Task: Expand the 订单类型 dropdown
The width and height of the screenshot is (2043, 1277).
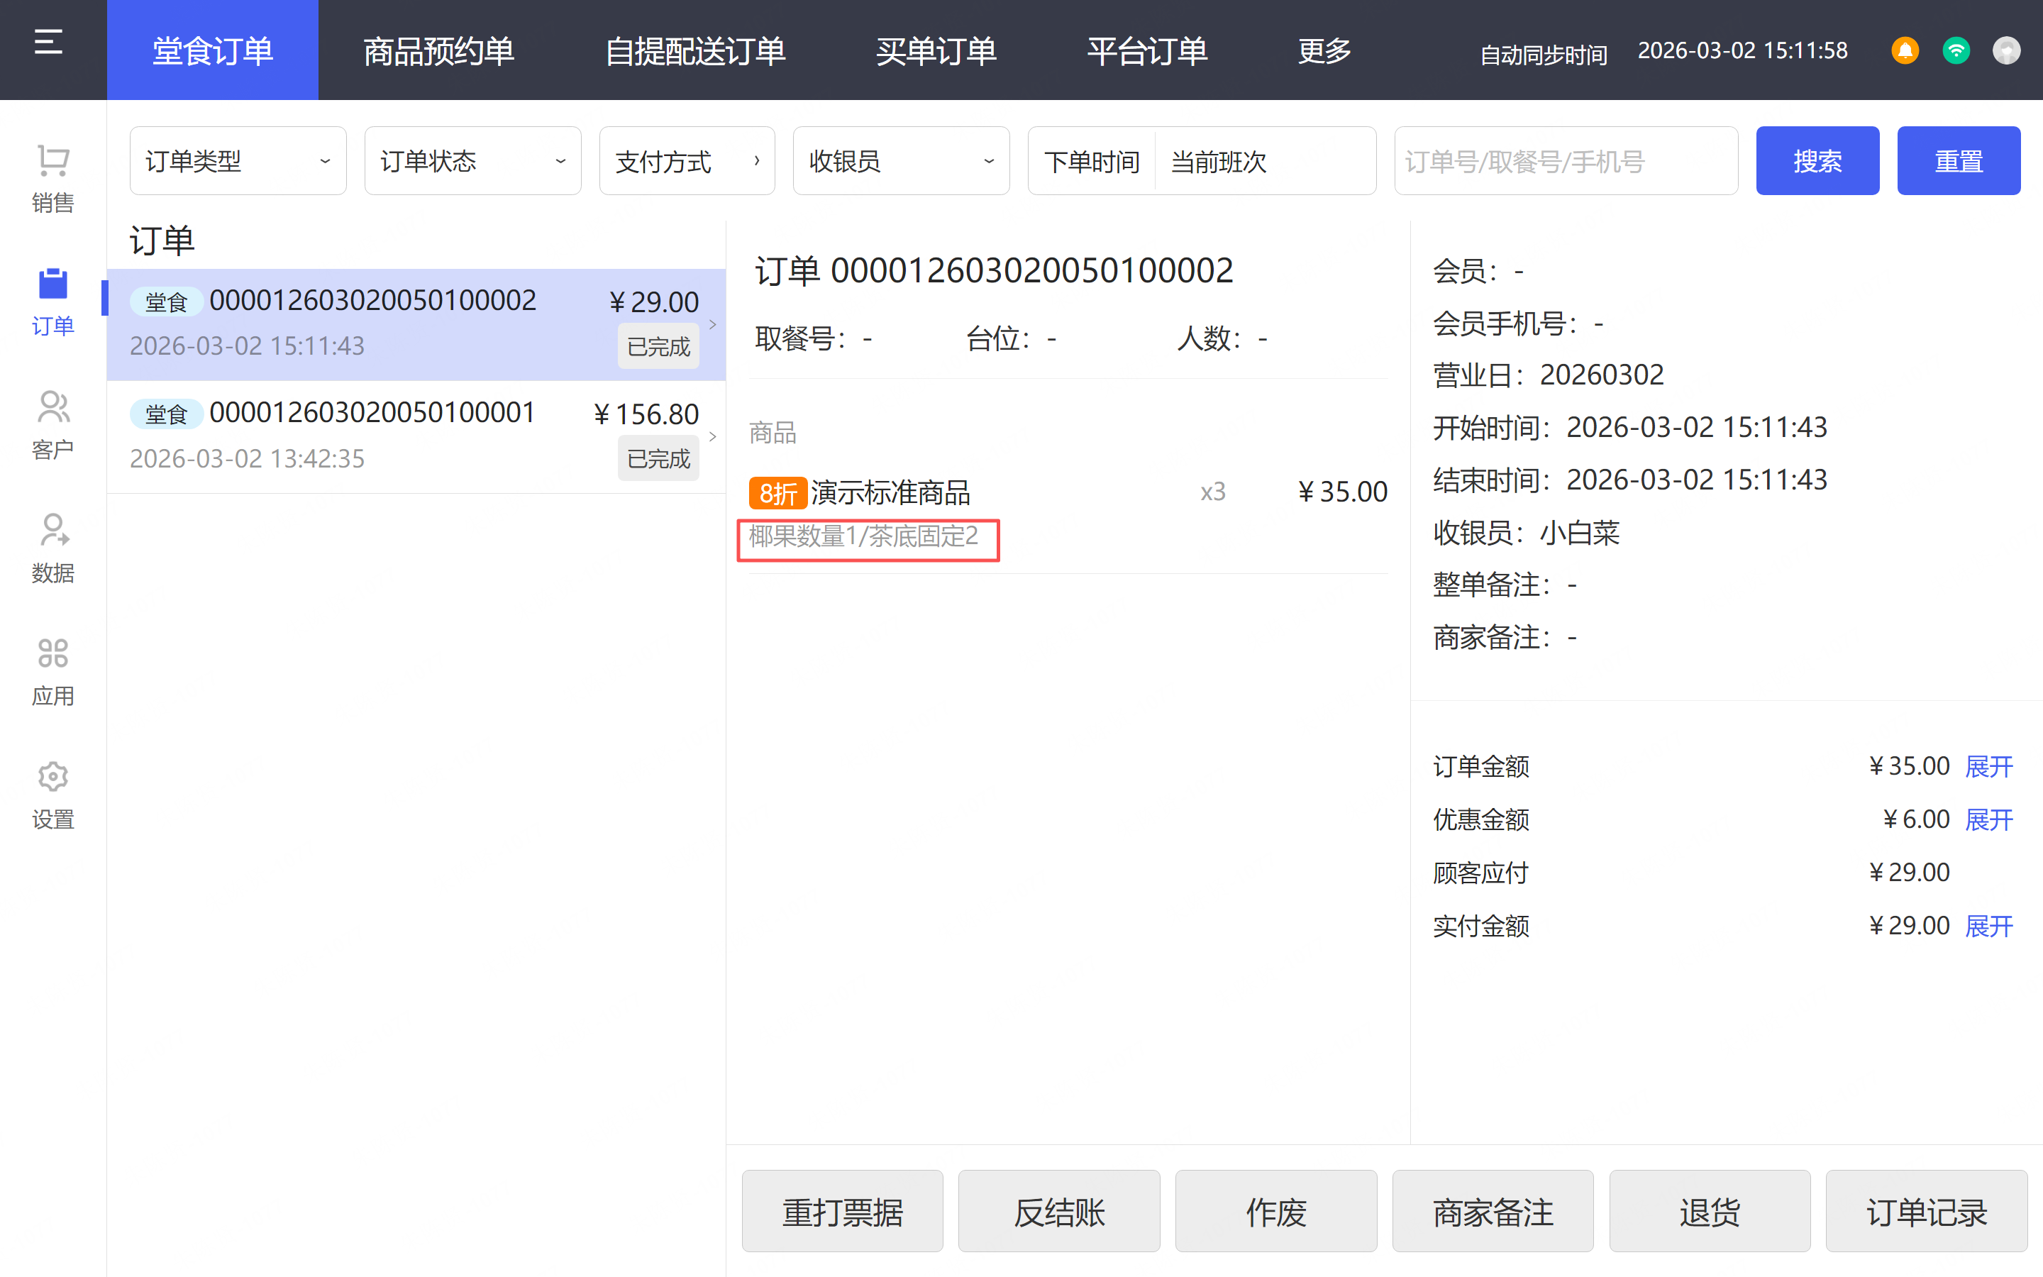Action: pyautogui.click(x=237, y=160)
